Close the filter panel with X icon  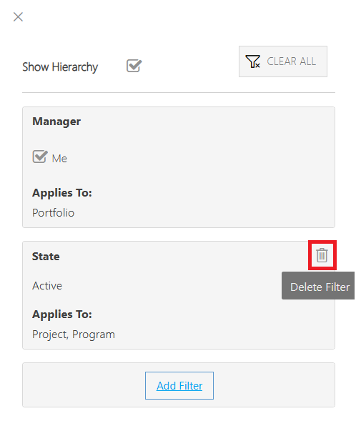(x=18, y=17)
